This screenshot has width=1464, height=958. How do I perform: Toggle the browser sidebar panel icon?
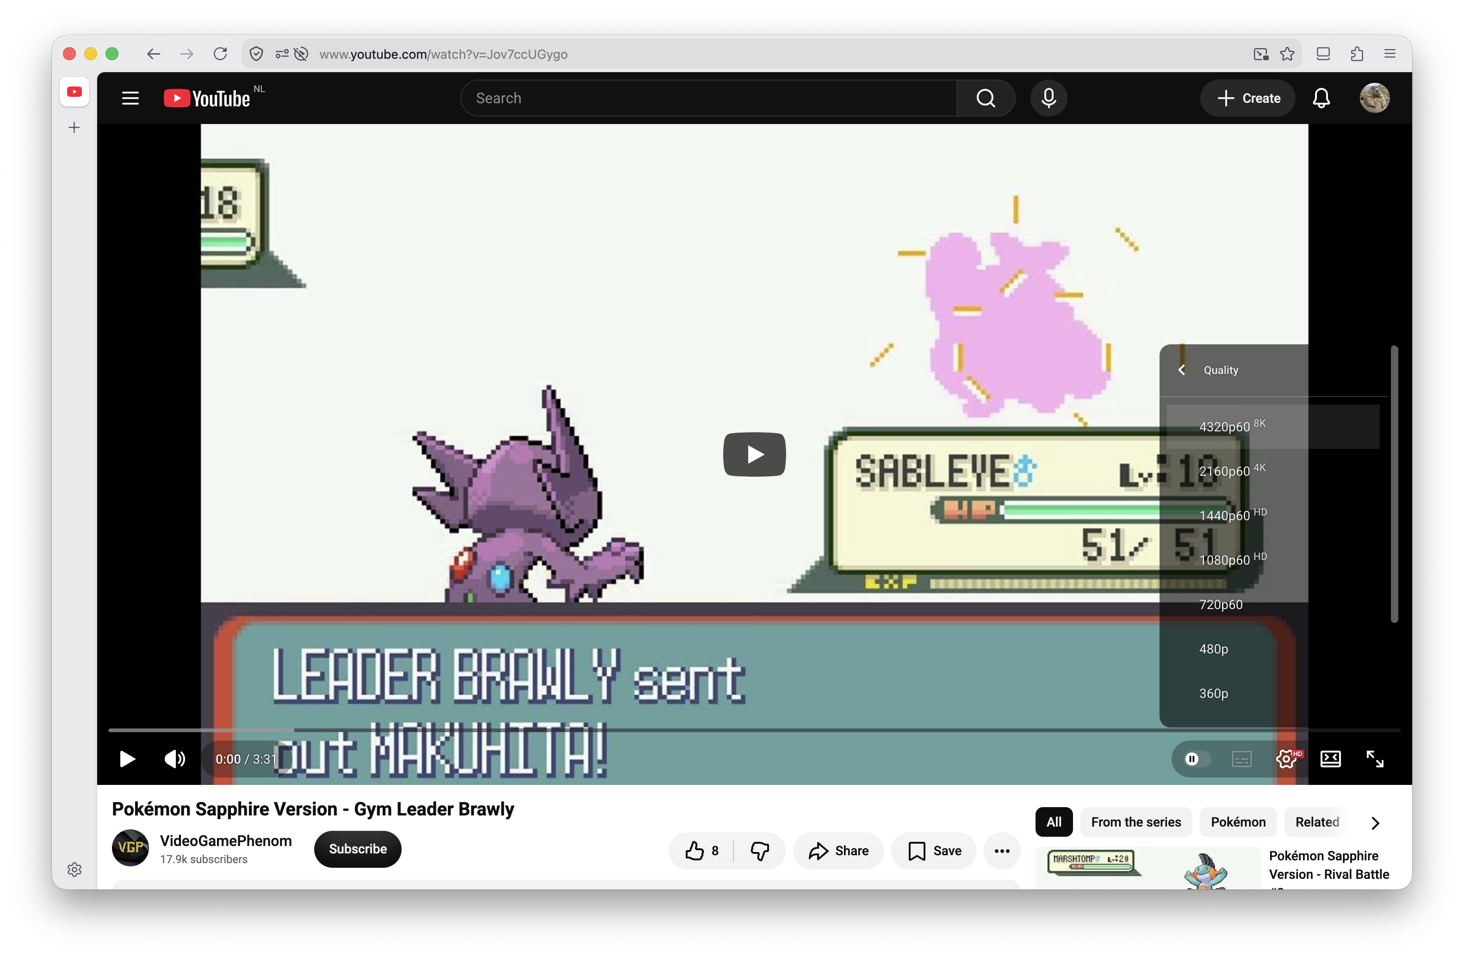tap(1323, 54)
